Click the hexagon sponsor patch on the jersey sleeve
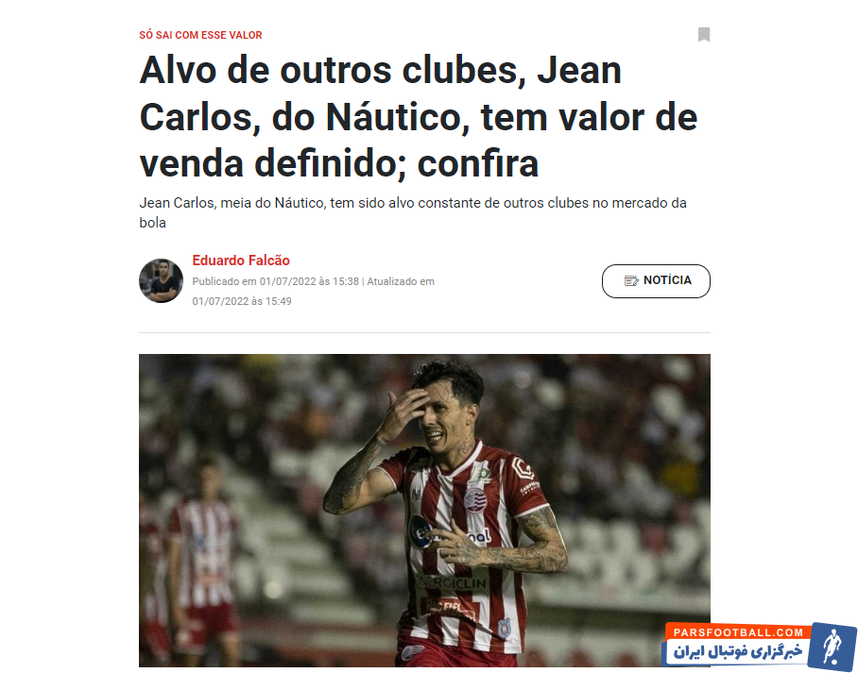 pyautogui.click(x=523, y=468)
